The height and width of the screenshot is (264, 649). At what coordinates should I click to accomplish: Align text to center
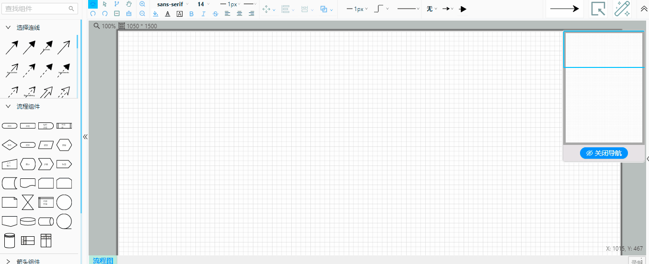[x=239, y=14]
